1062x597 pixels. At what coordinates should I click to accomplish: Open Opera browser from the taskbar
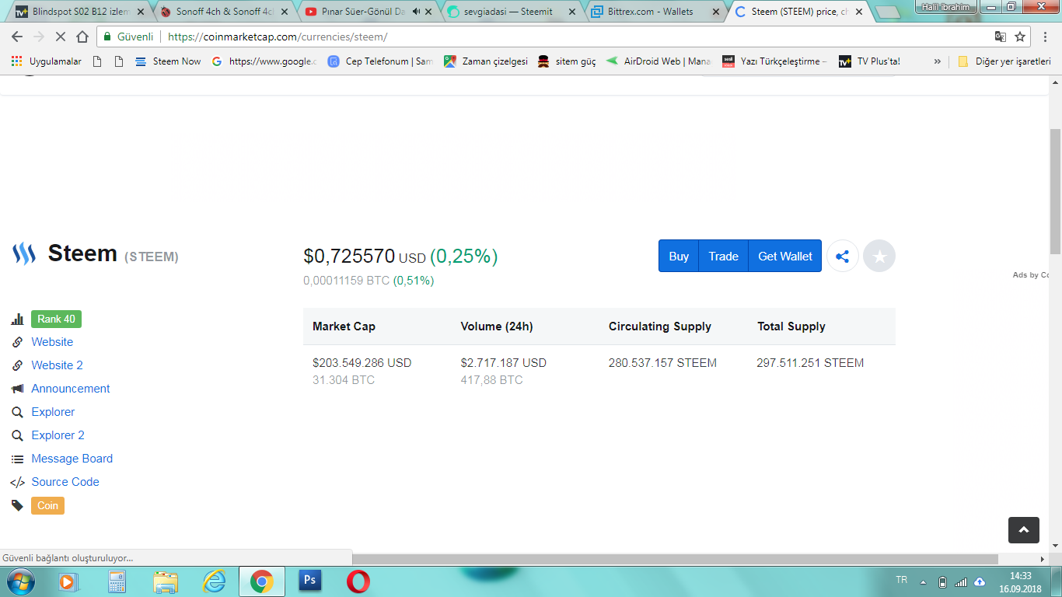[358, 581]
